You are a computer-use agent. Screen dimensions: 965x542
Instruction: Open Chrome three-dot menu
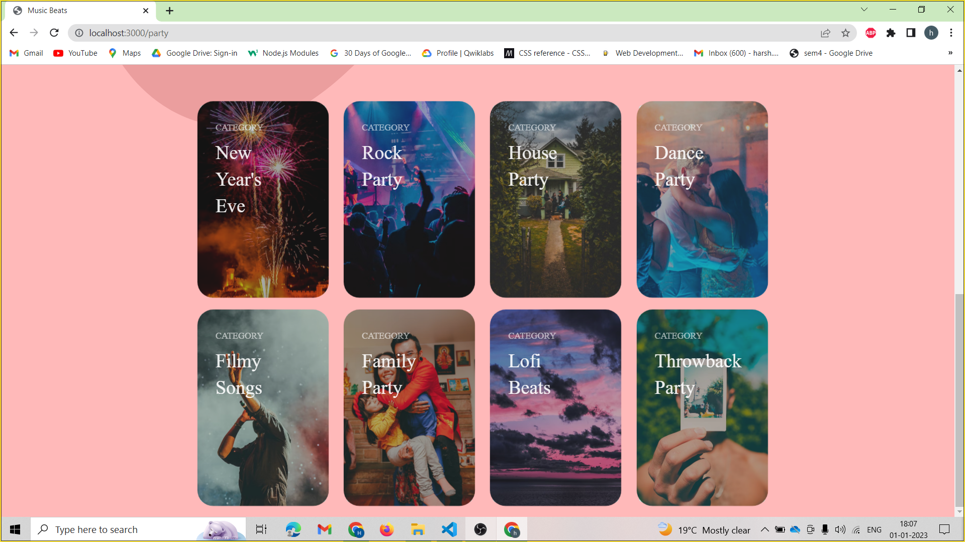951,33
